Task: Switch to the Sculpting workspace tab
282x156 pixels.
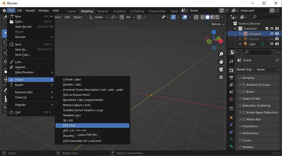Action: pyautogui.click(x=119, y=11)
